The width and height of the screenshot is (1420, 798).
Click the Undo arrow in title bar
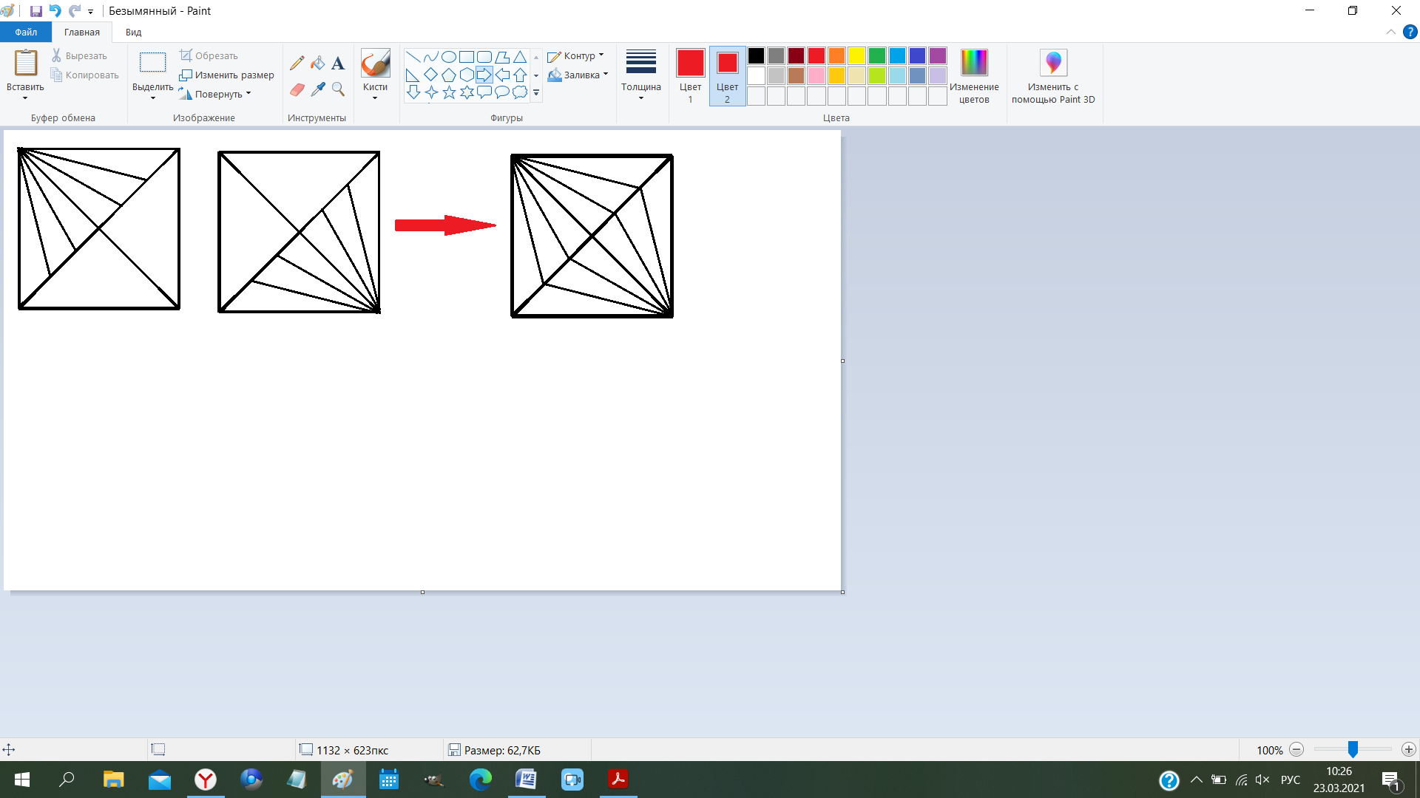click(55, 11)
